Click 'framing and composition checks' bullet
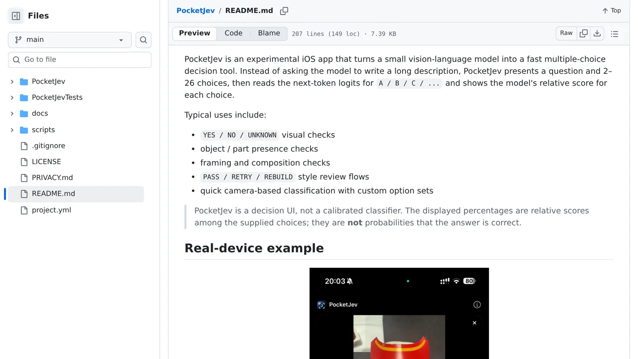The height and width of the screenshot is (359, 638). pyautogui.click(x=265, y=163)
